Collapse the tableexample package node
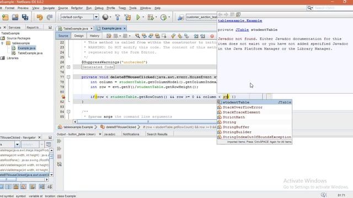The height and width of the screenshot is (198, 353). click(x=2, y=43)
